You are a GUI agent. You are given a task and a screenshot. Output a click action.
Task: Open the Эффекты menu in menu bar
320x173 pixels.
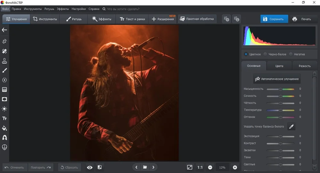click(63, 9)
